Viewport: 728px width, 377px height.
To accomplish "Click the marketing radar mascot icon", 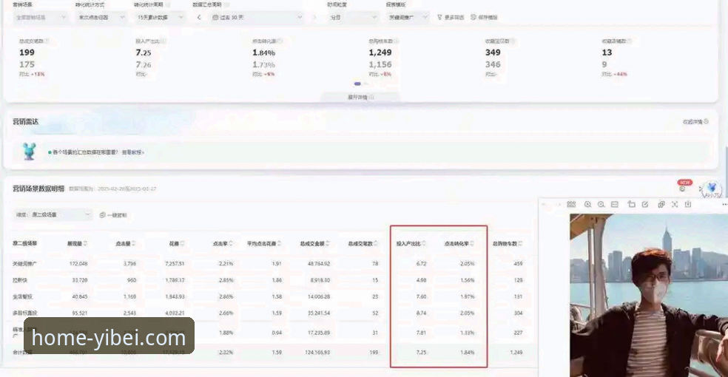I will pos(29,152).
